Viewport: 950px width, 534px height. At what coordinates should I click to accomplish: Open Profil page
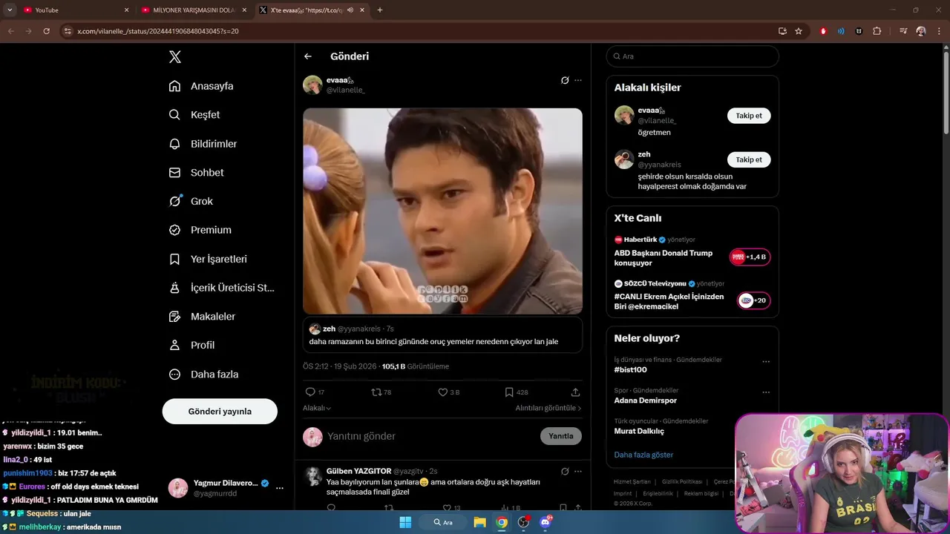click(191, 345)
